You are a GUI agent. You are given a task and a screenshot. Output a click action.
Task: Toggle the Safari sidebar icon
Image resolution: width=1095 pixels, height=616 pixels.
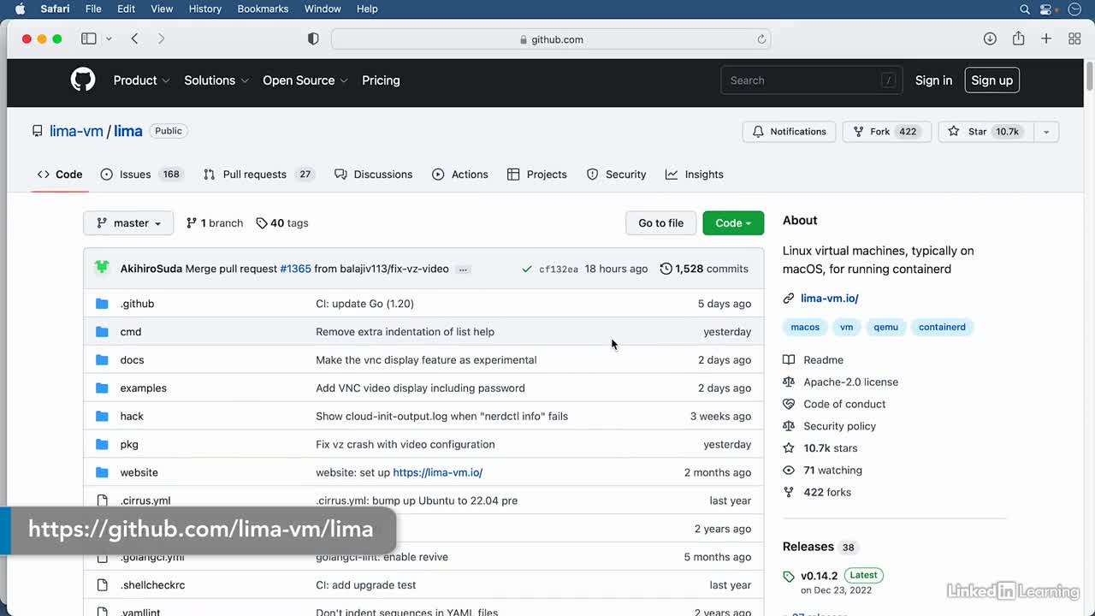88,38
